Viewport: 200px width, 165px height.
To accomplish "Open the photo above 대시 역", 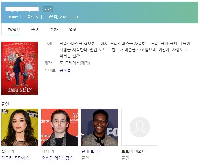I will click(x=60, y=127).
